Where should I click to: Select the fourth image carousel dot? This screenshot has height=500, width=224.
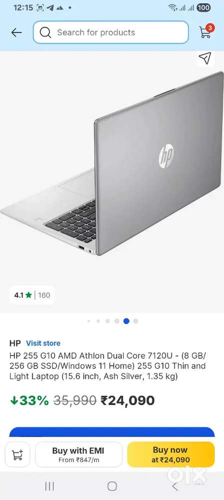117,321
